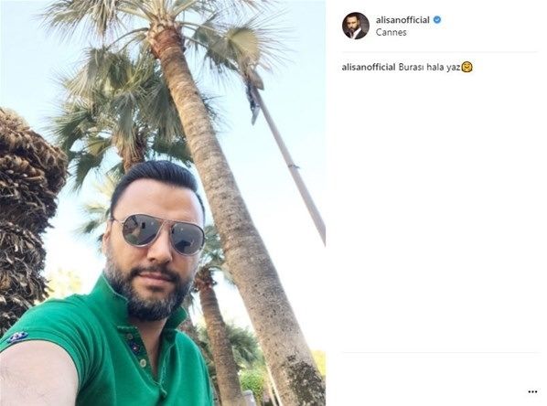Click the street lamp head in photo

click(x=254, y=92)
